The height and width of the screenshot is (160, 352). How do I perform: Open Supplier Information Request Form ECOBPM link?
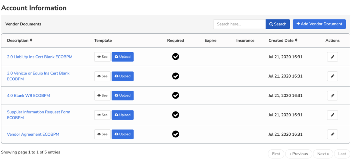pos(38,115)
